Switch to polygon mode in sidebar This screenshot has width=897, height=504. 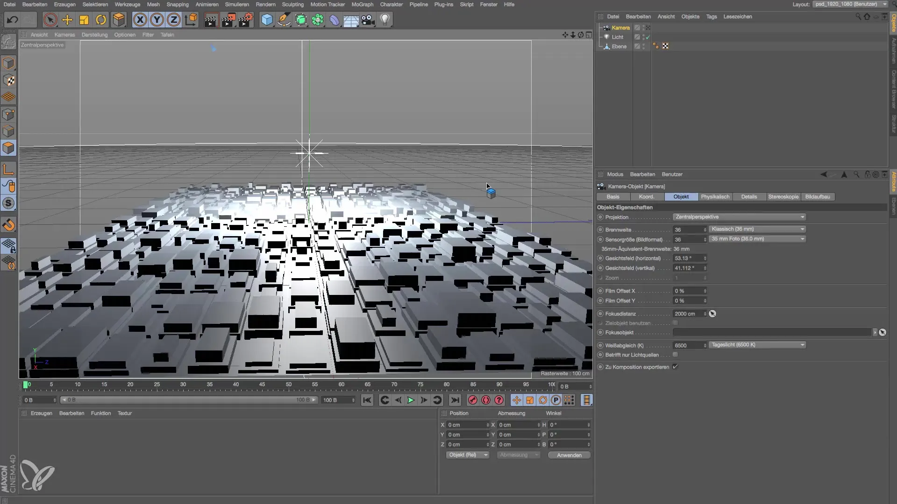[8, 148]
